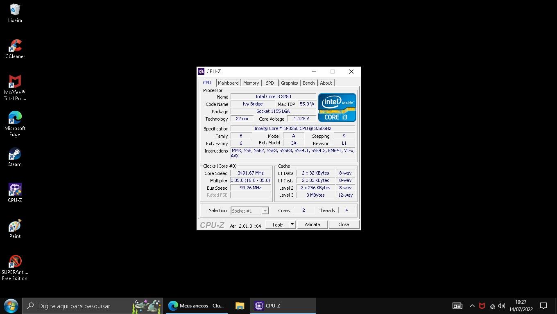The height and width of the screenshot is (314, 557).
Task: Click the Specification field text
Action: pyautogui.click(x=292, y=128)
